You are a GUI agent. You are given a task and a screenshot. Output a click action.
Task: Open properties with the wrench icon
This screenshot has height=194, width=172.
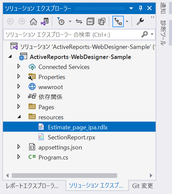(140, 21)
